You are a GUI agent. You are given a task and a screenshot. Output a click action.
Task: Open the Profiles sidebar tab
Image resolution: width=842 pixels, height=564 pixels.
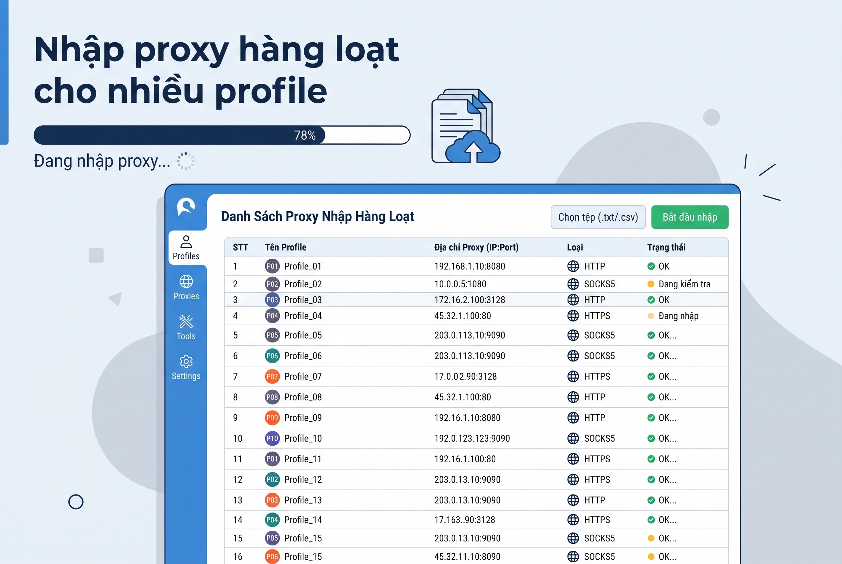tap(186, 248)
